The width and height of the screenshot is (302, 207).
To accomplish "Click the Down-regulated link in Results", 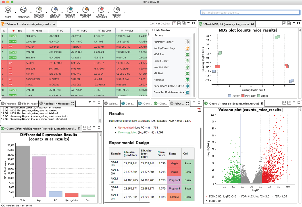I will pos(127,133).
